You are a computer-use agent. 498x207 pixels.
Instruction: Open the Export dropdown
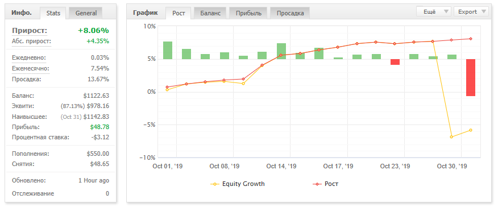[x=471, y=12]
